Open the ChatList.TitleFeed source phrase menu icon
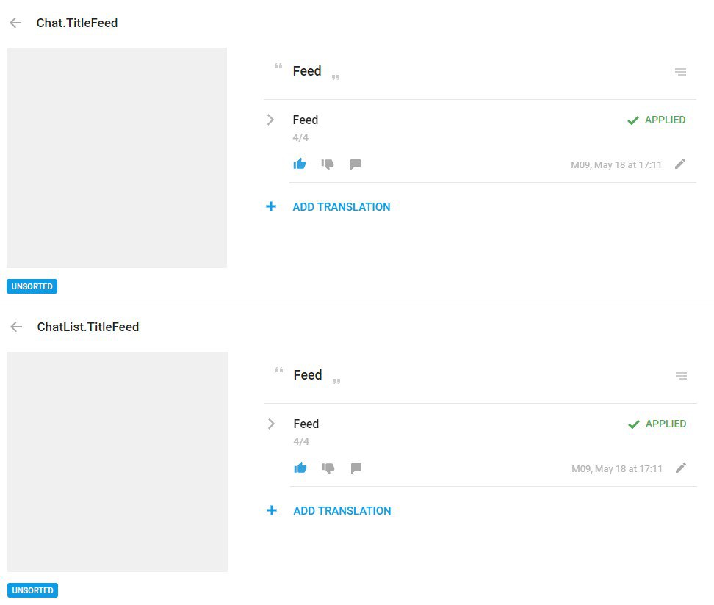 click(682, 376)
